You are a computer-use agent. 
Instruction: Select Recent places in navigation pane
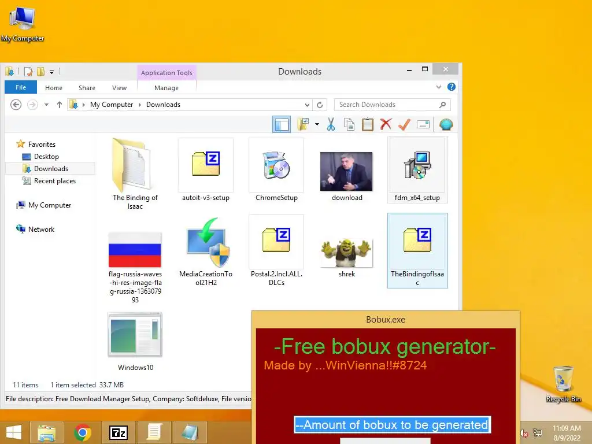click(54, 181)
